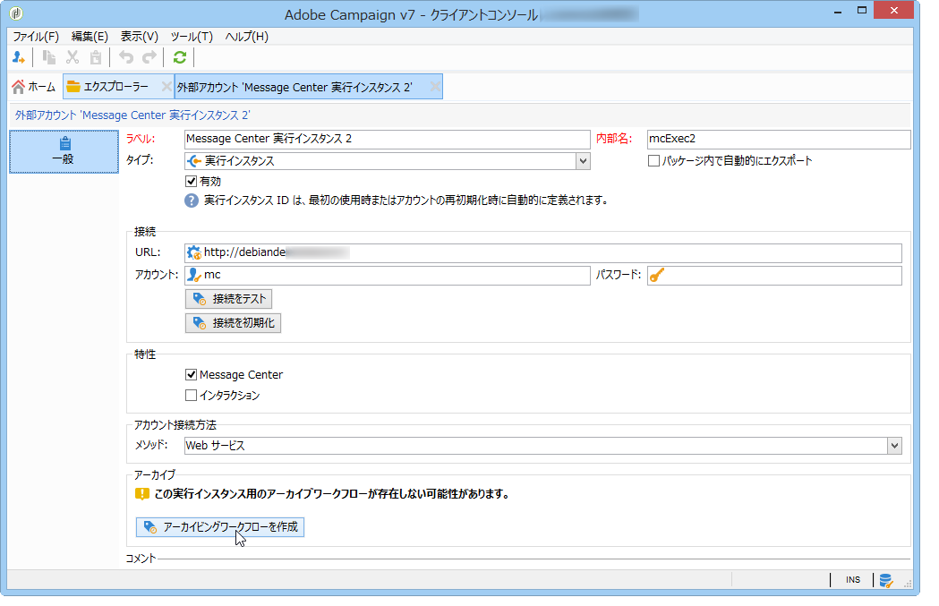Click the password key icon
The height and width of the screenshot is (606, 939).
point(657,276)
